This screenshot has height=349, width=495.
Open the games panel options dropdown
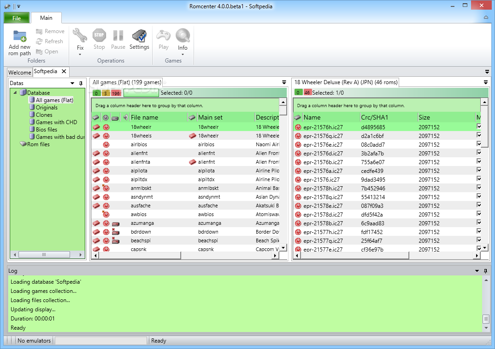[284, 82]
